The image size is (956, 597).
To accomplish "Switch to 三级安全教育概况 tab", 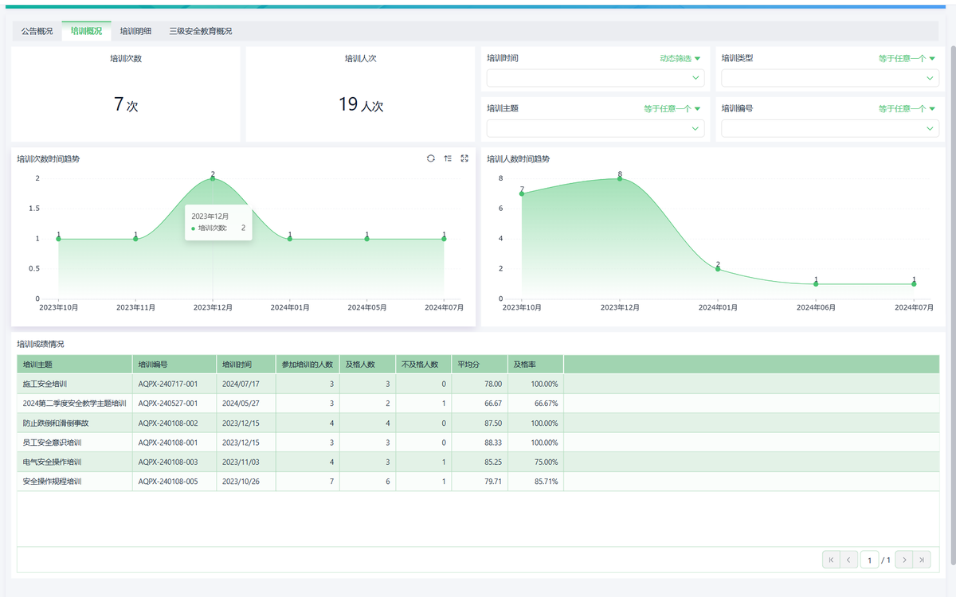I will coord(201,31).
